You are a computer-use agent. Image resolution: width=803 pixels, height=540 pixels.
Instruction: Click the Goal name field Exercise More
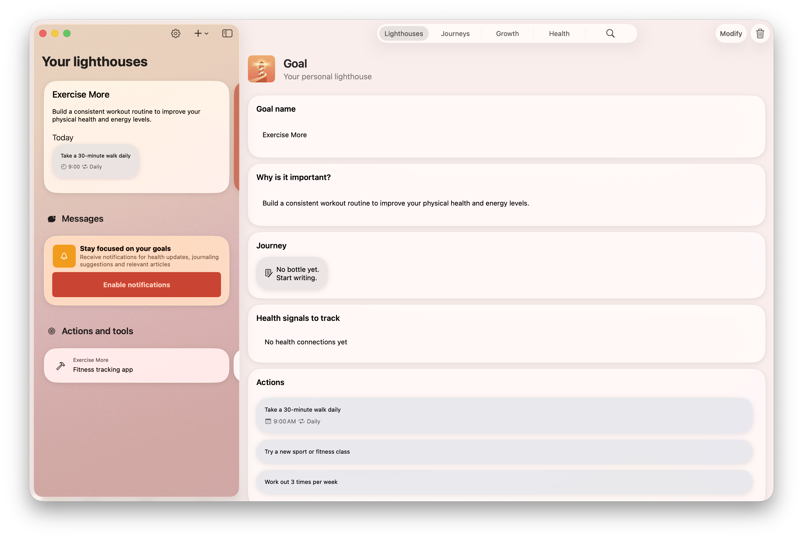[284, 135]
